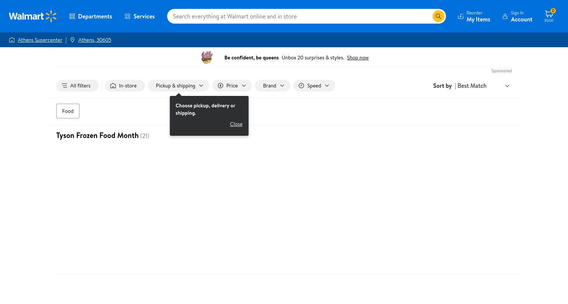Image resolution: width=568 pixels, height=304 pixels.
Task: Open Reorder My Items
Action: coord(474,16)
